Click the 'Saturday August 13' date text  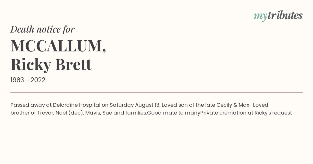coord(135,105)
